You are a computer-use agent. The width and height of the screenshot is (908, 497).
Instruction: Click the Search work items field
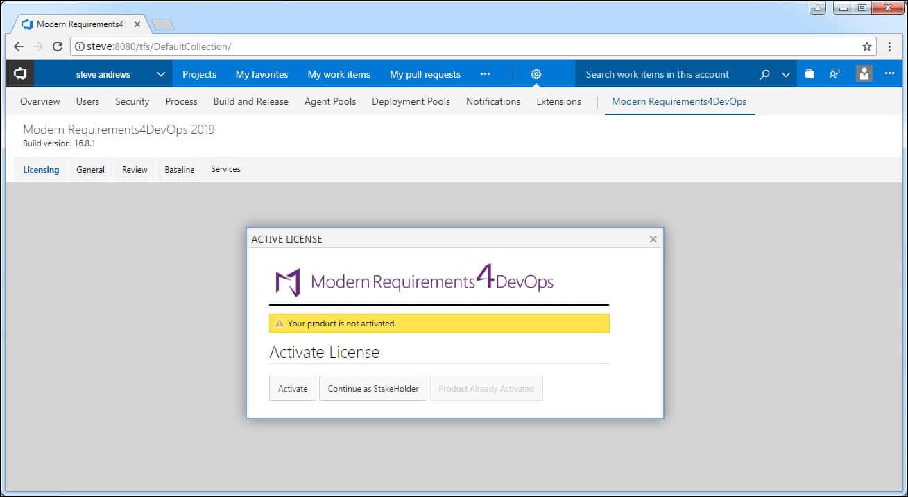tap(666, 74)
